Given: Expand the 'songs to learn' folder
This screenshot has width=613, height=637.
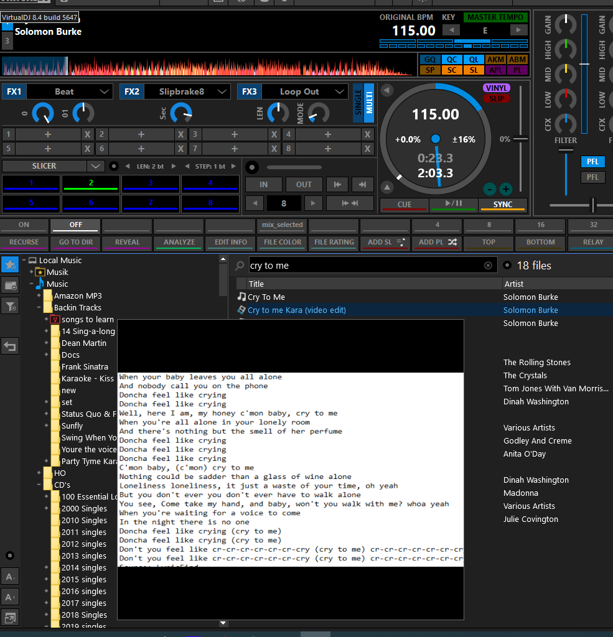Looking at the screenshot, I should point(46,319).
